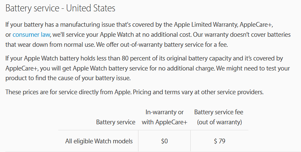Click the In-warranty or with AppleCare+ header

click(165, 117)
